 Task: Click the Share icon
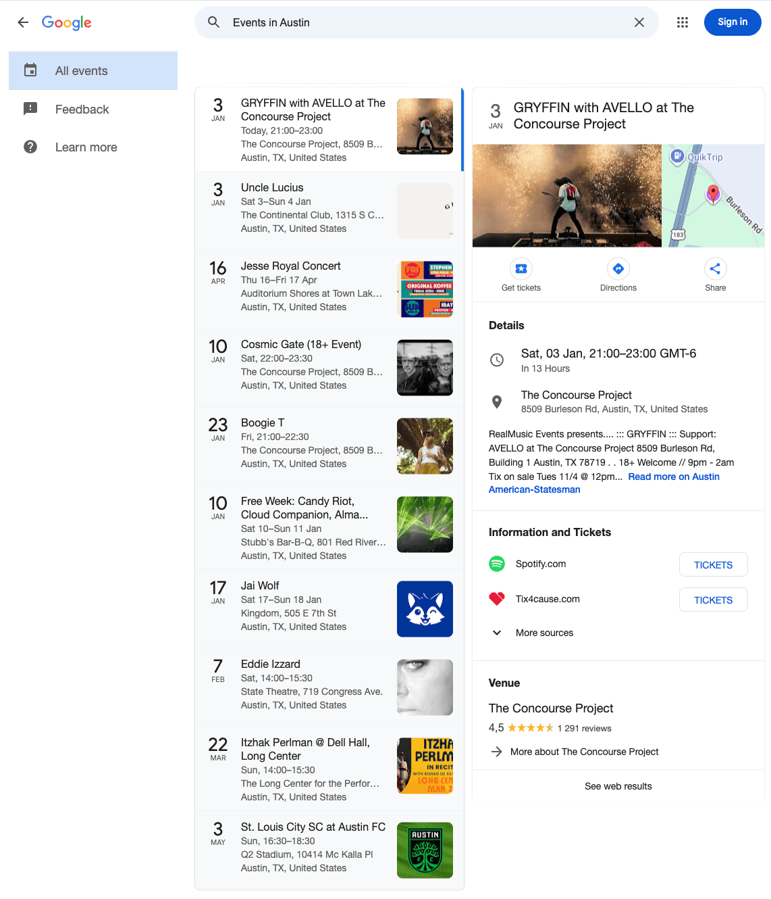click(x=716, y=269)
